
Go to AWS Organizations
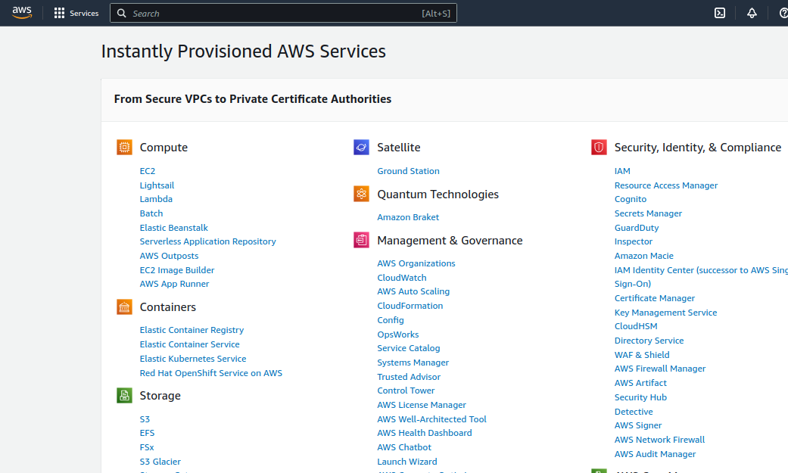(x=416, y=263)
